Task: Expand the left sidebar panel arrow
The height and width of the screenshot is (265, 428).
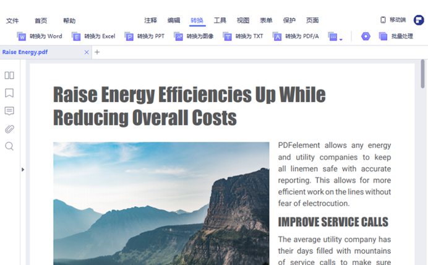Action: click(x=23, y=169)
